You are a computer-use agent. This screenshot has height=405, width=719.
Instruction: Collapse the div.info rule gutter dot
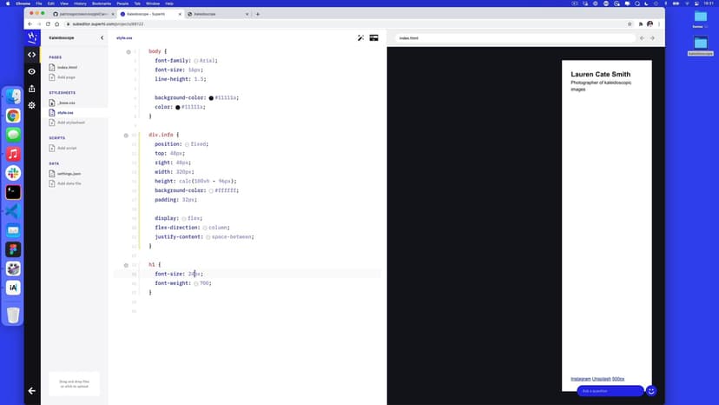126,135
